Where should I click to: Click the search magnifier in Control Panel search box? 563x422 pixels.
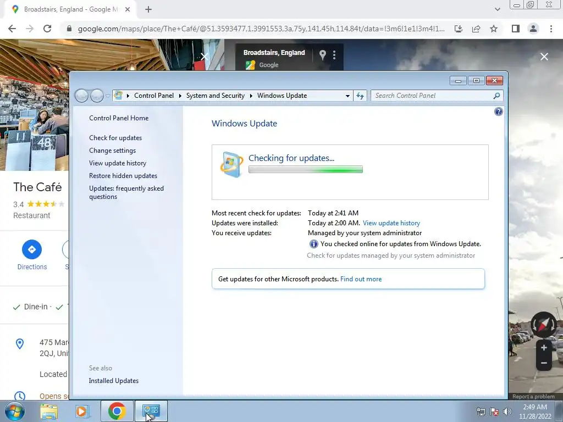[x=496, y=96]
